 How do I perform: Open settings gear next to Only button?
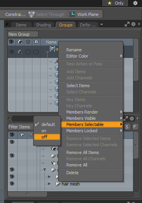point(135,3)
